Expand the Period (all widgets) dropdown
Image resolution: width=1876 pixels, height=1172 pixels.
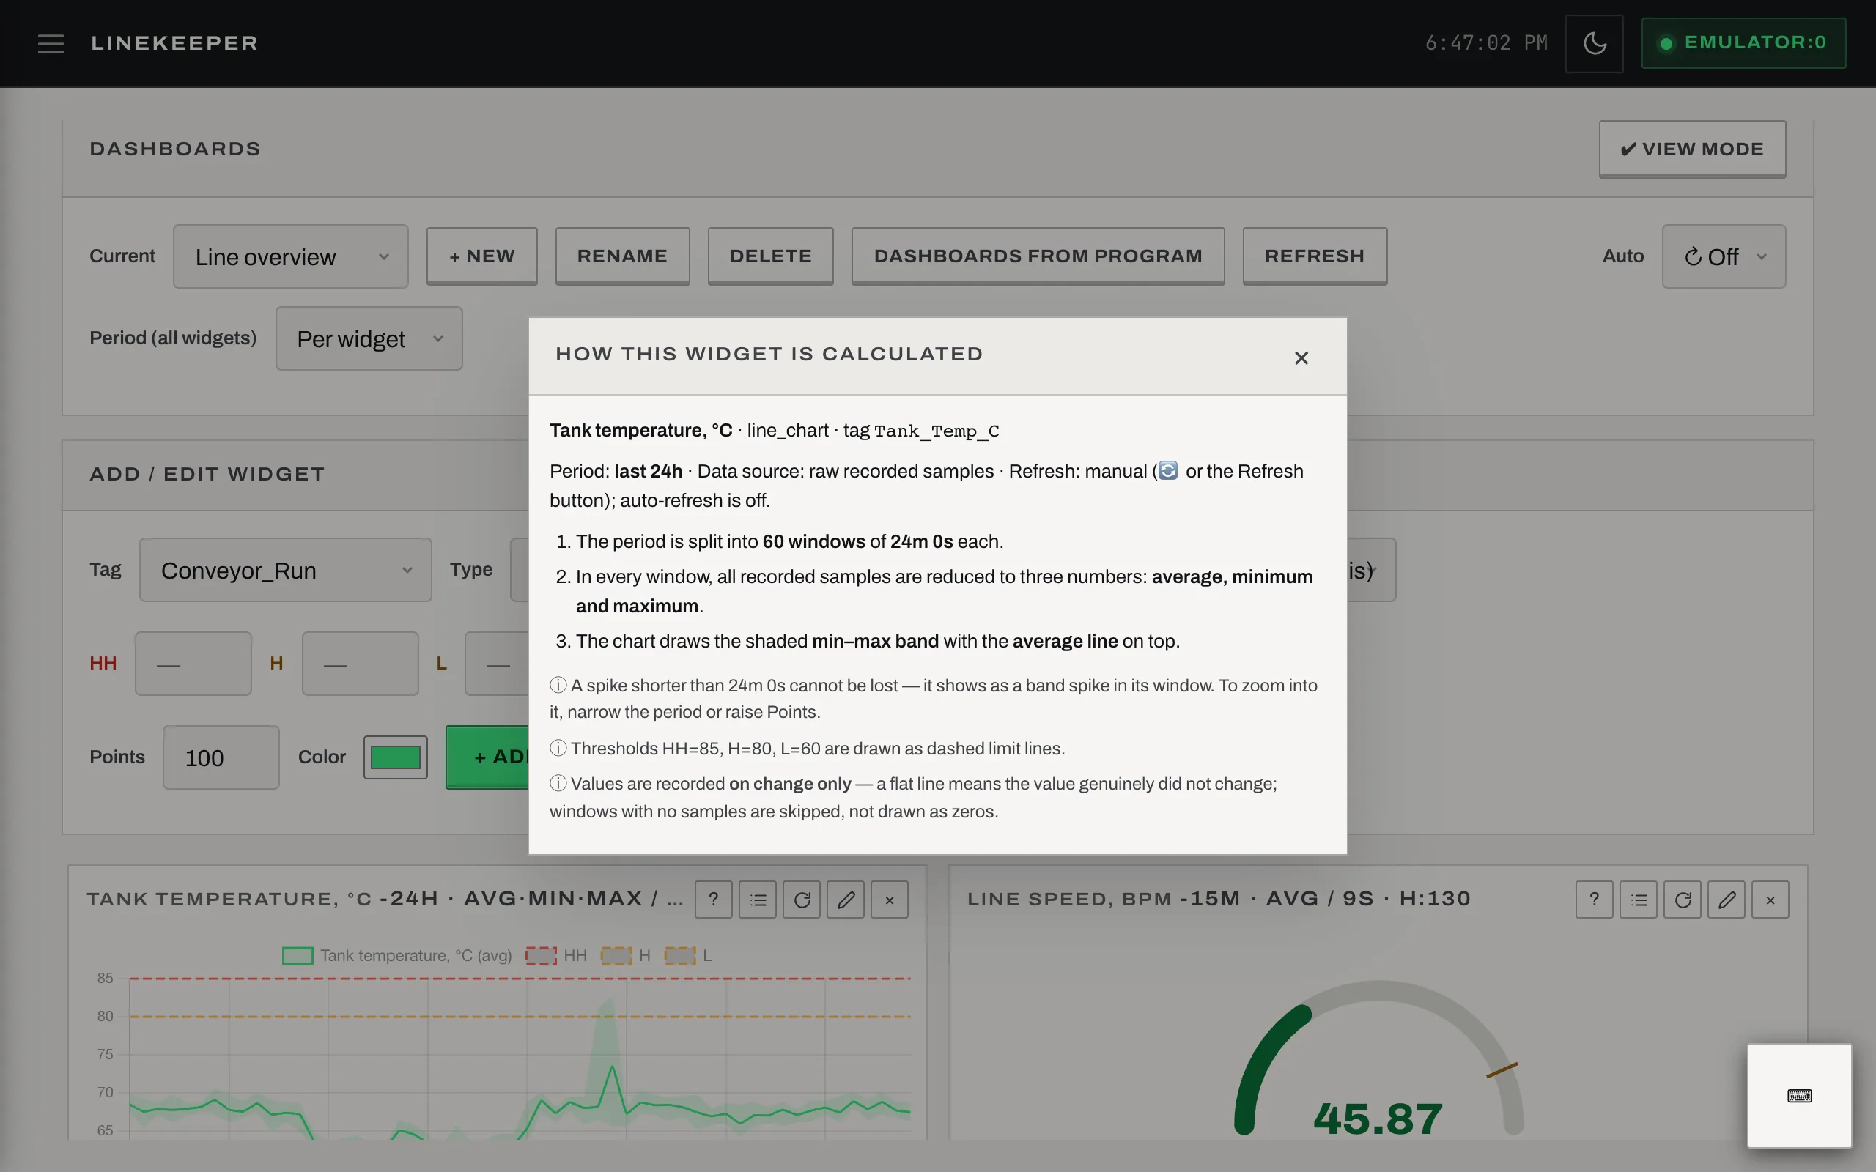(x=369, y=338)
